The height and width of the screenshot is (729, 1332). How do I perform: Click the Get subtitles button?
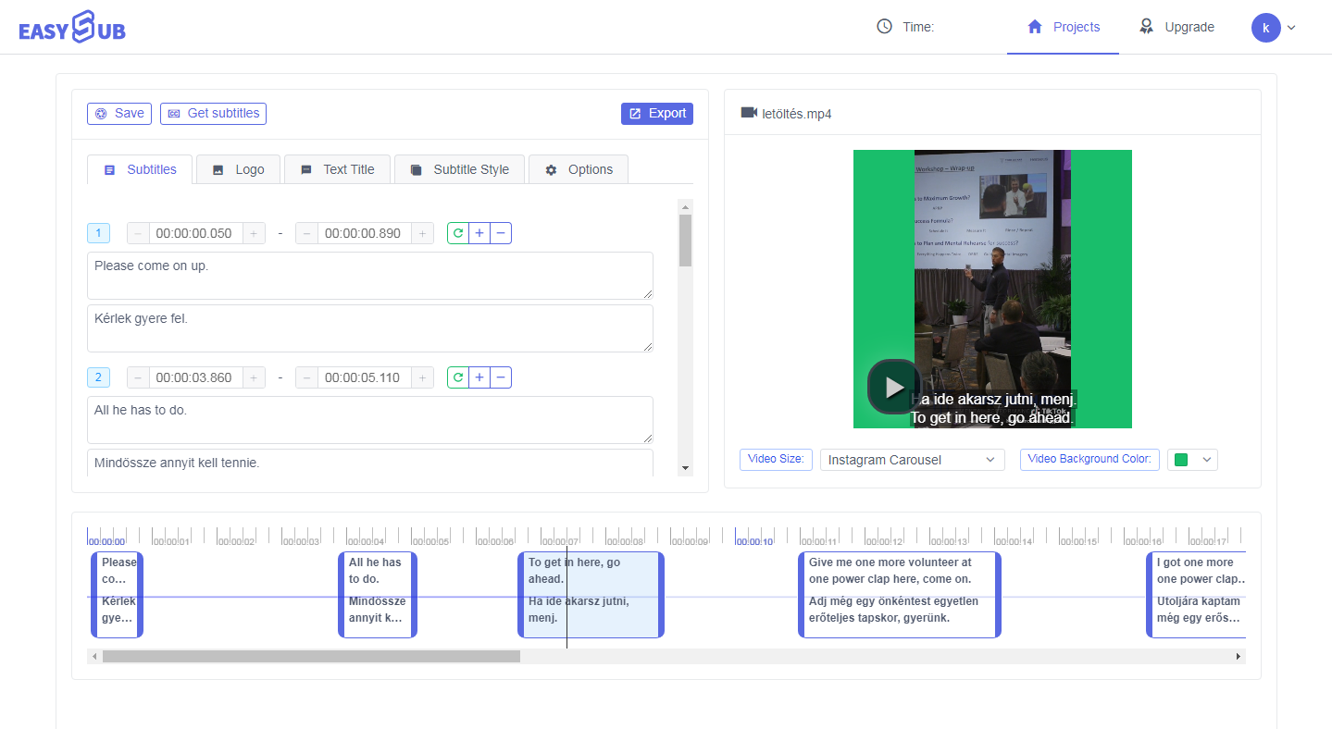(213, 113)
